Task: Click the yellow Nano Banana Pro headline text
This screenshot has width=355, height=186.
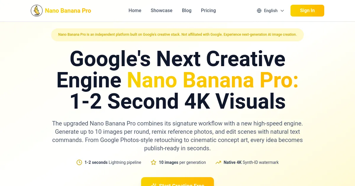Action: pos(212,80)
